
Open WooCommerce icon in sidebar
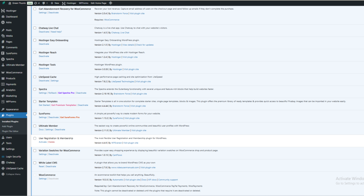(3, 73)
